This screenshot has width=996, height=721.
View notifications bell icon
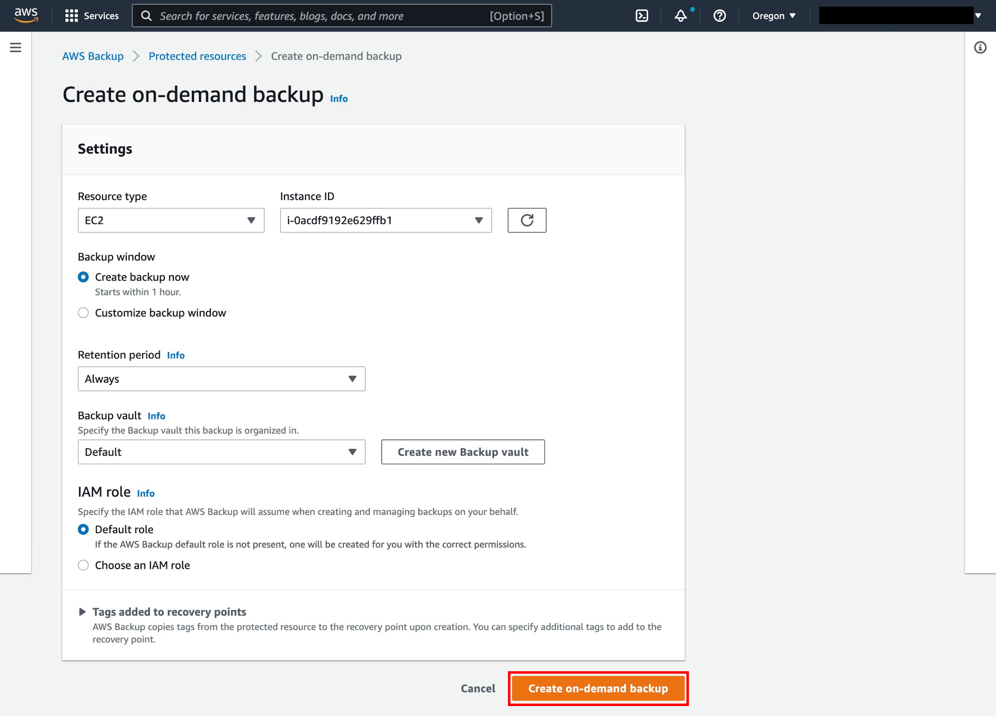click(680, 16)
